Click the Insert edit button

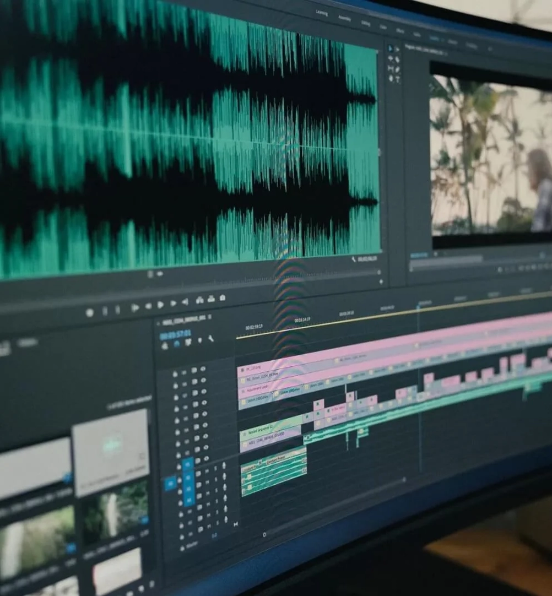point(199,300)
